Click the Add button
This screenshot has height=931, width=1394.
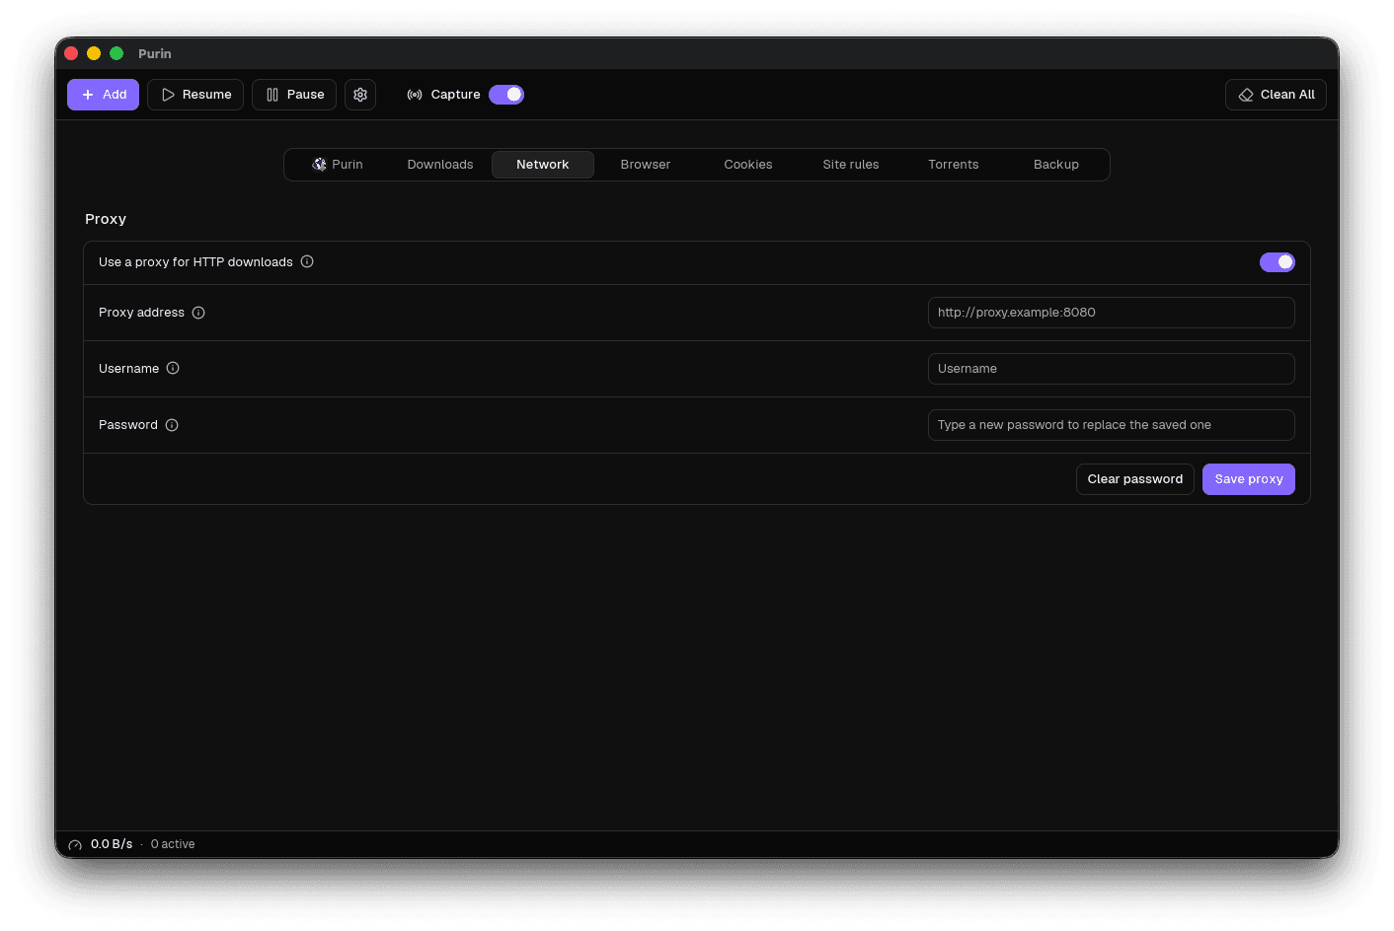click(x=104, y=95)
